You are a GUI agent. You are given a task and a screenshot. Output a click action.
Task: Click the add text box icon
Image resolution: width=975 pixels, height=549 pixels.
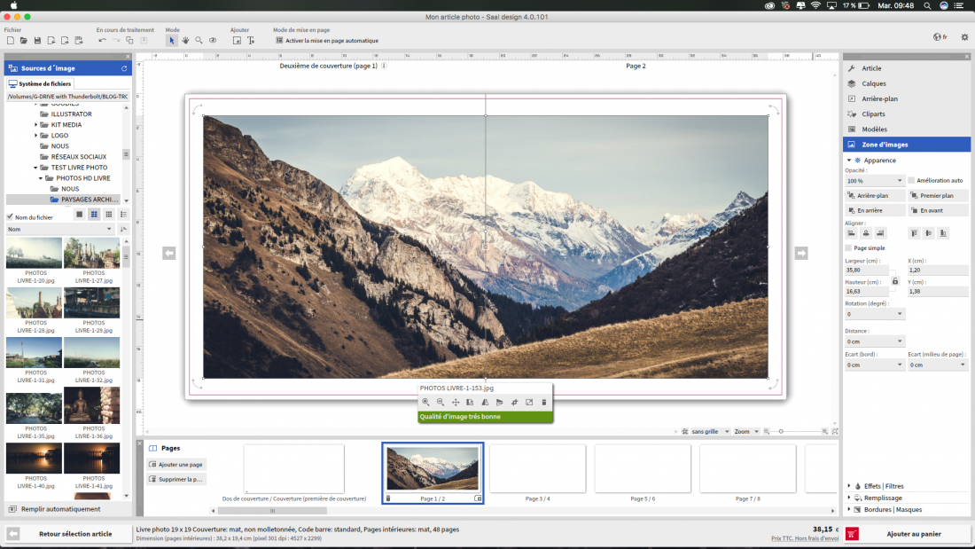pyautogui.click(x=251, y=41)
